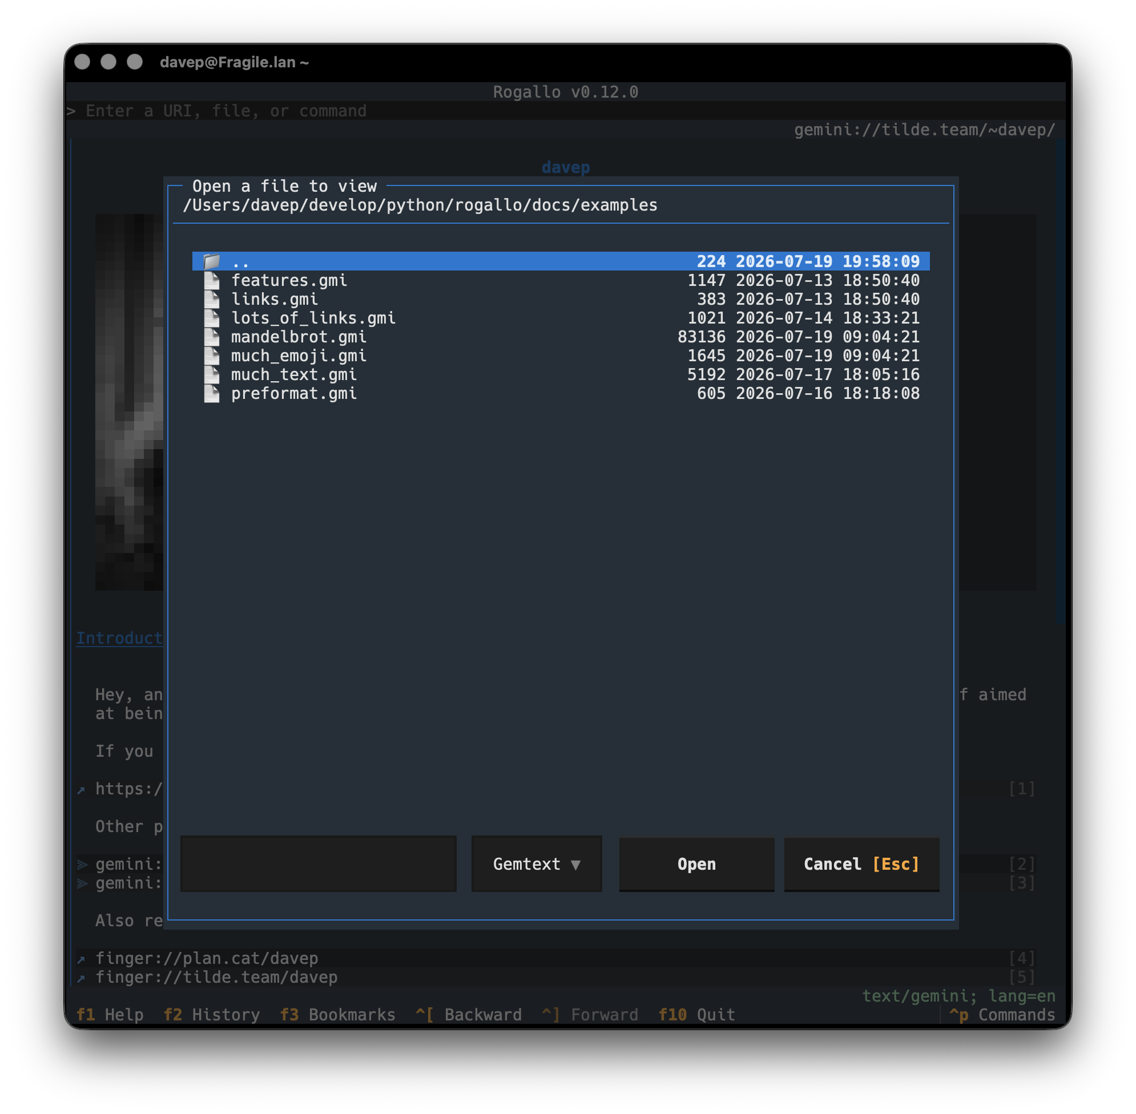The image size is (1136, 1114).
Task: Select the mandelbrot.gmi file name
Action: click(299, 337)
